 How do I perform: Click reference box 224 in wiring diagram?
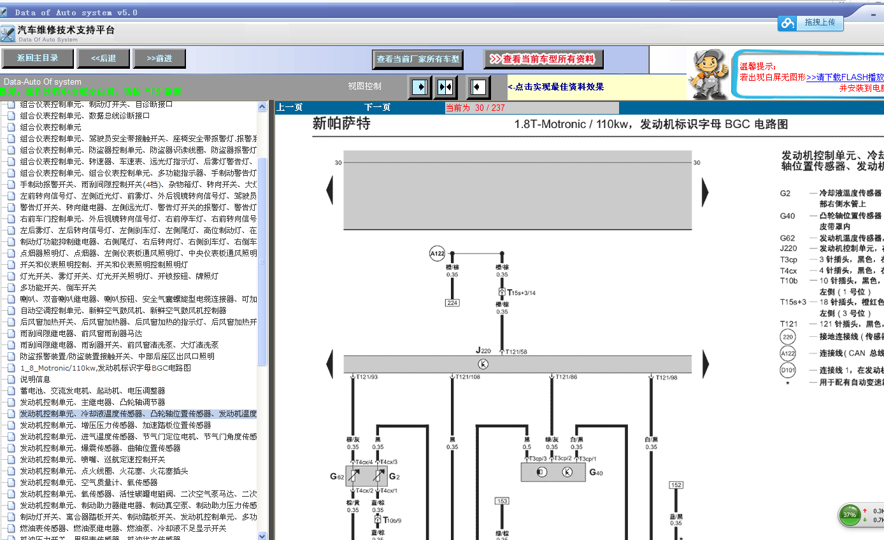point(452,303)
